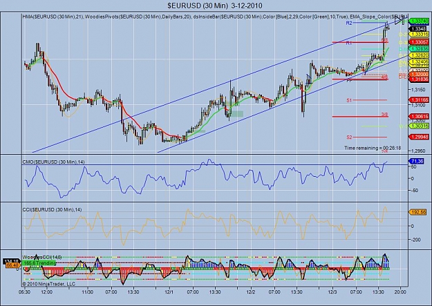The image size is (432, 306).
Task: Click the 4/8 level label
Action: point(384,77)
